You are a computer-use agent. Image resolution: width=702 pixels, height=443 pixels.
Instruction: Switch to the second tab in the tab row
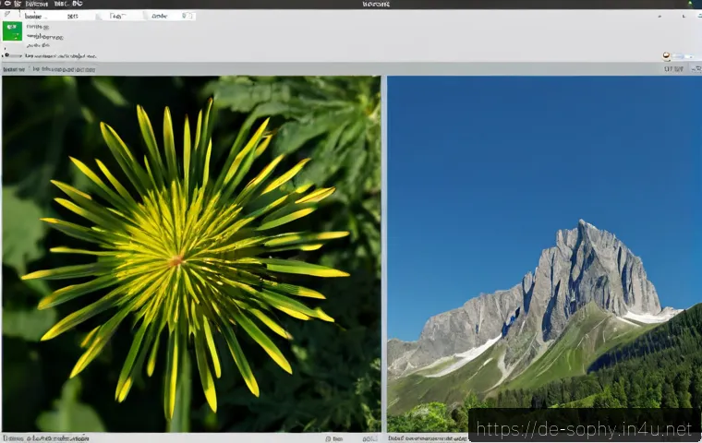pyautogui.click(x=73, y=16)
